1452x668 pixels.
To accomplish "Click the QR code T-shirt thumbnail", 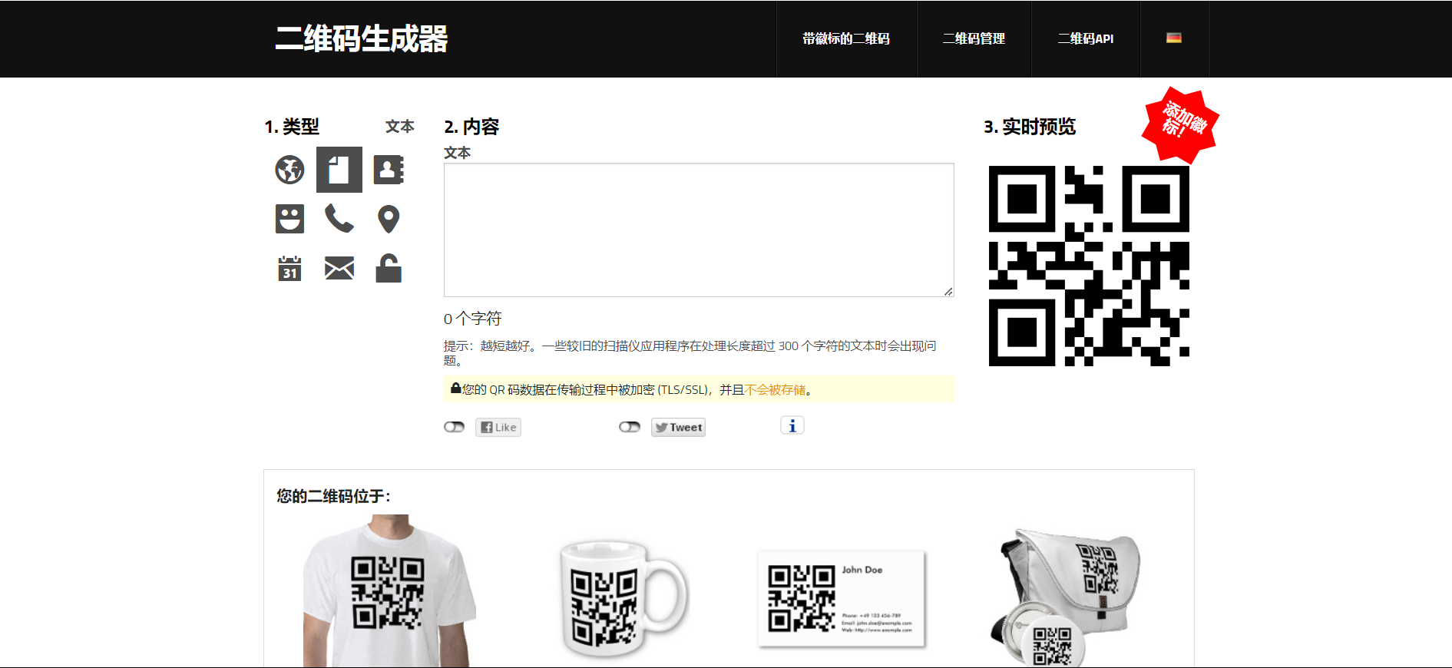I will (388, 591).
